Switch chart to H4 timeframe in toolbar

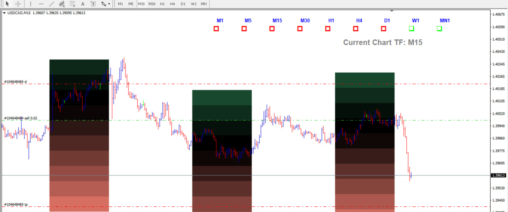point(172,4)
